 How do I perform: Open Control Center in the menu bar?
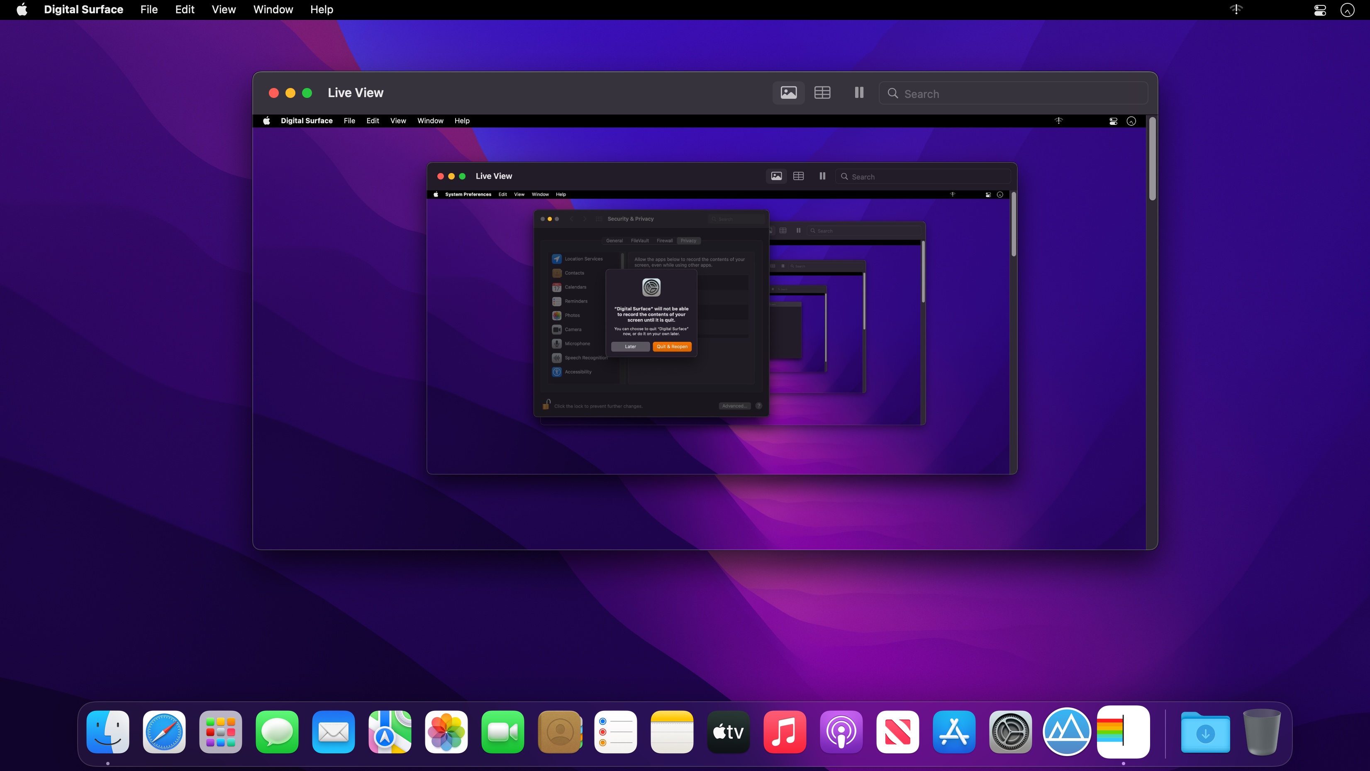click(1319, 10)
